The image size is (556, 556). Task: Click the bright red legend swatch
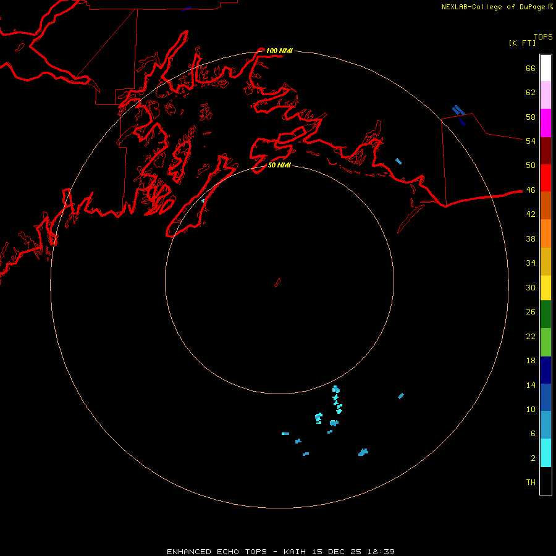pyautogui.click(x=545, y=178)
